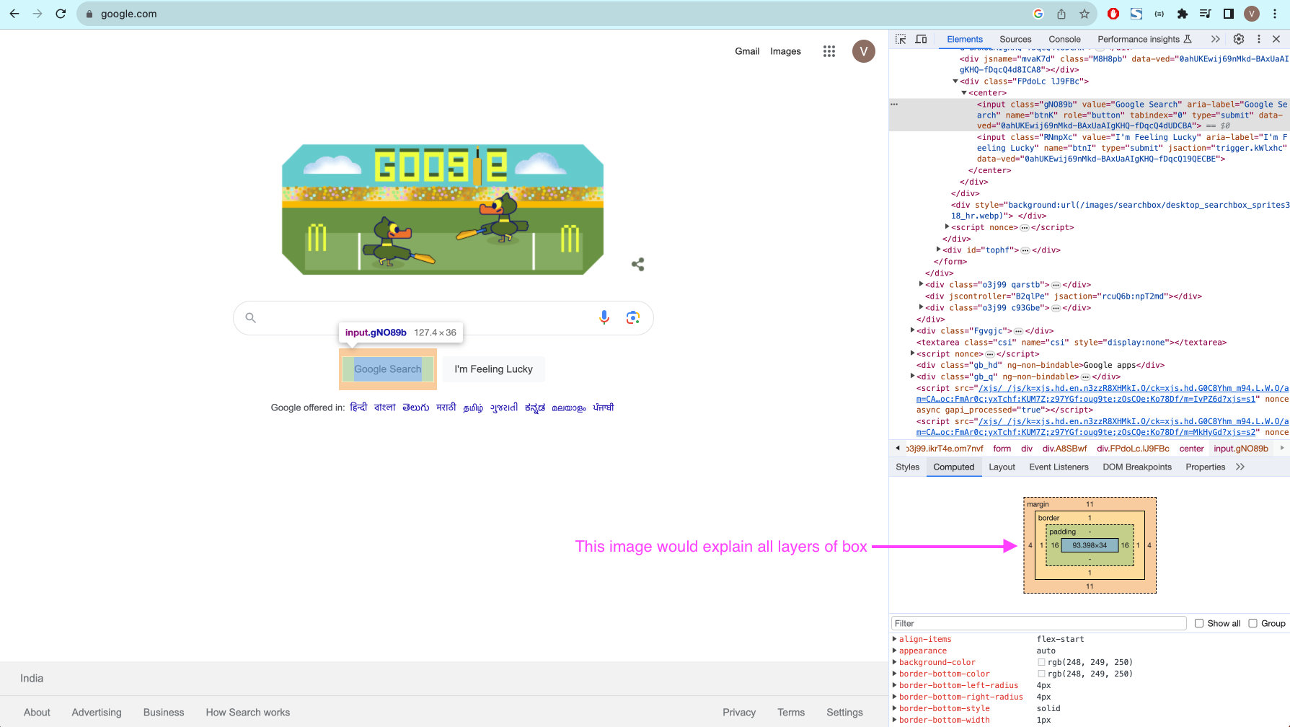Open the How Search works footer link

(248, 712)
